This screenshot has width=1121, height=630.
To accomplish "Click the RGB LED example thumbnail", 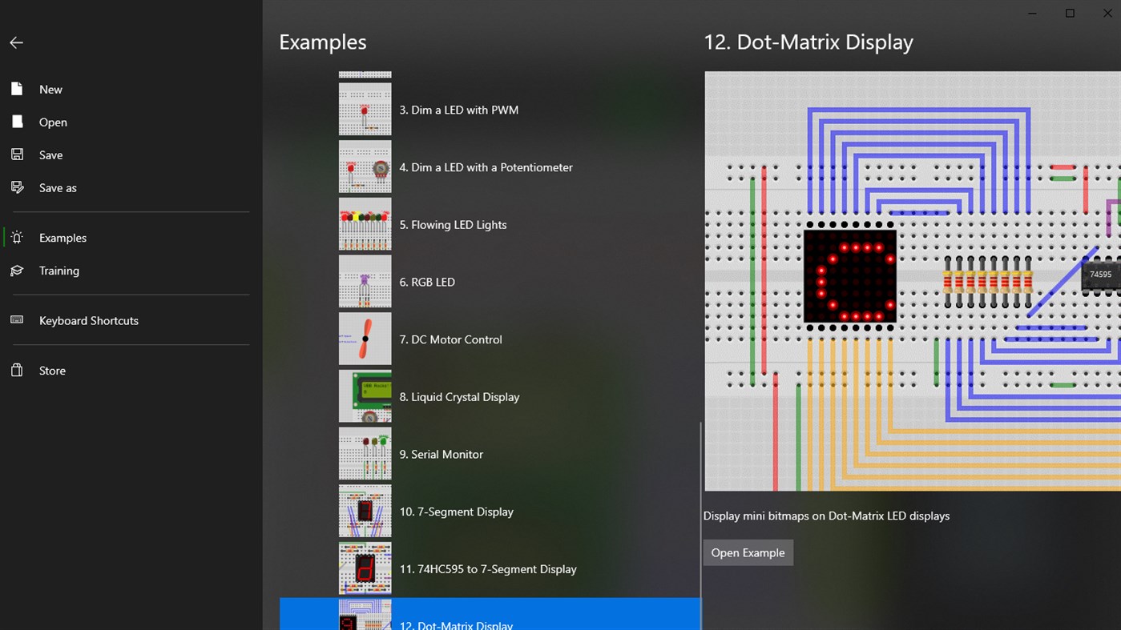I will click(365, 281).
